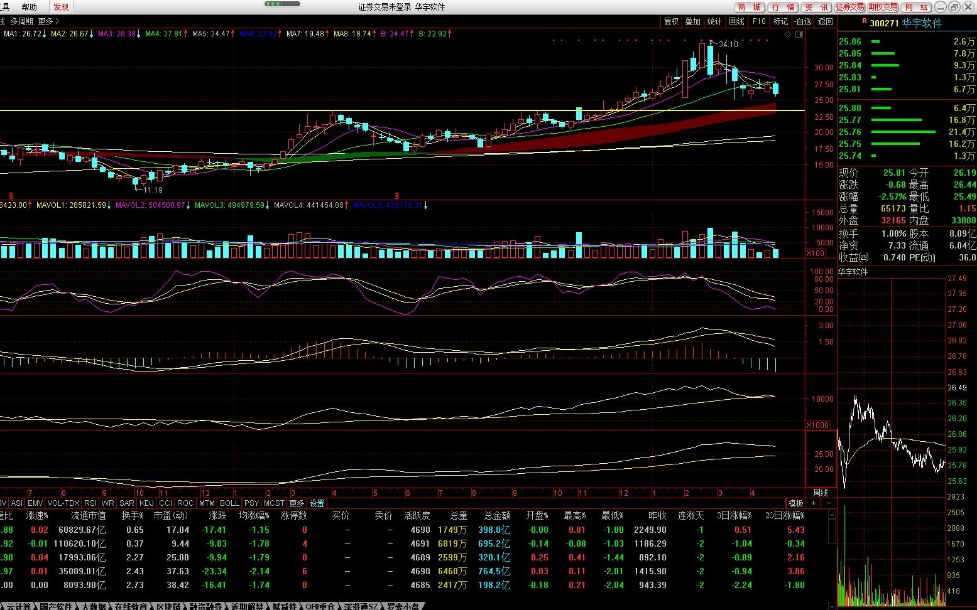Click the X1000 indicator scale label
Image resolution: width=977 pixels, height=610 pixels.
[817, 425]
